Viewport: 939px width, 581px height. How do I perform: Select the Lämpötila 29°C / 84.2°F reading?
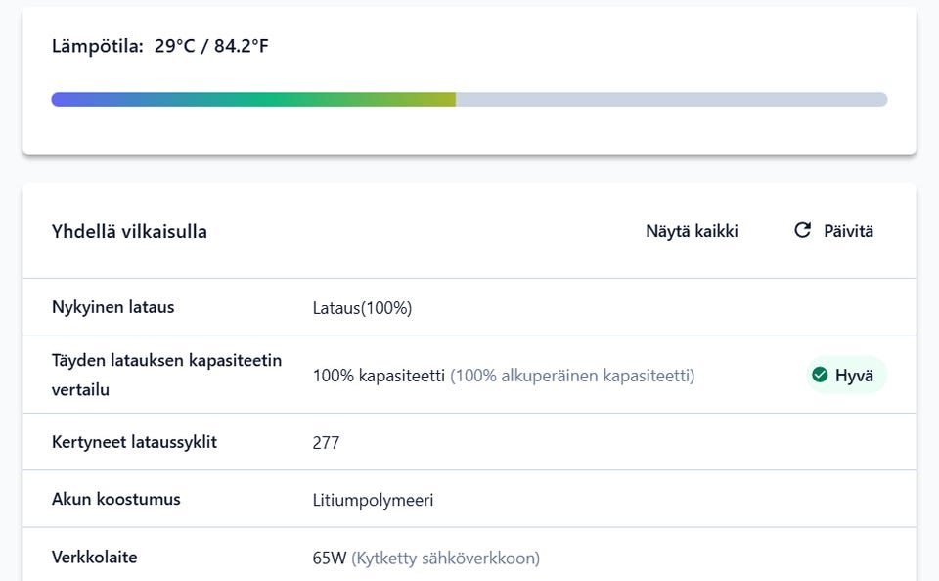pos(159,46)
